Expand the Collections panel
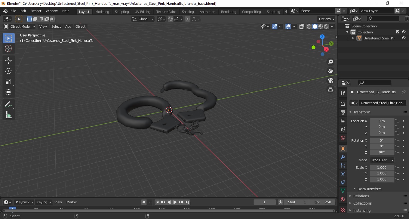The height and width of the screenshot is (219, 409). coord(362,203)
